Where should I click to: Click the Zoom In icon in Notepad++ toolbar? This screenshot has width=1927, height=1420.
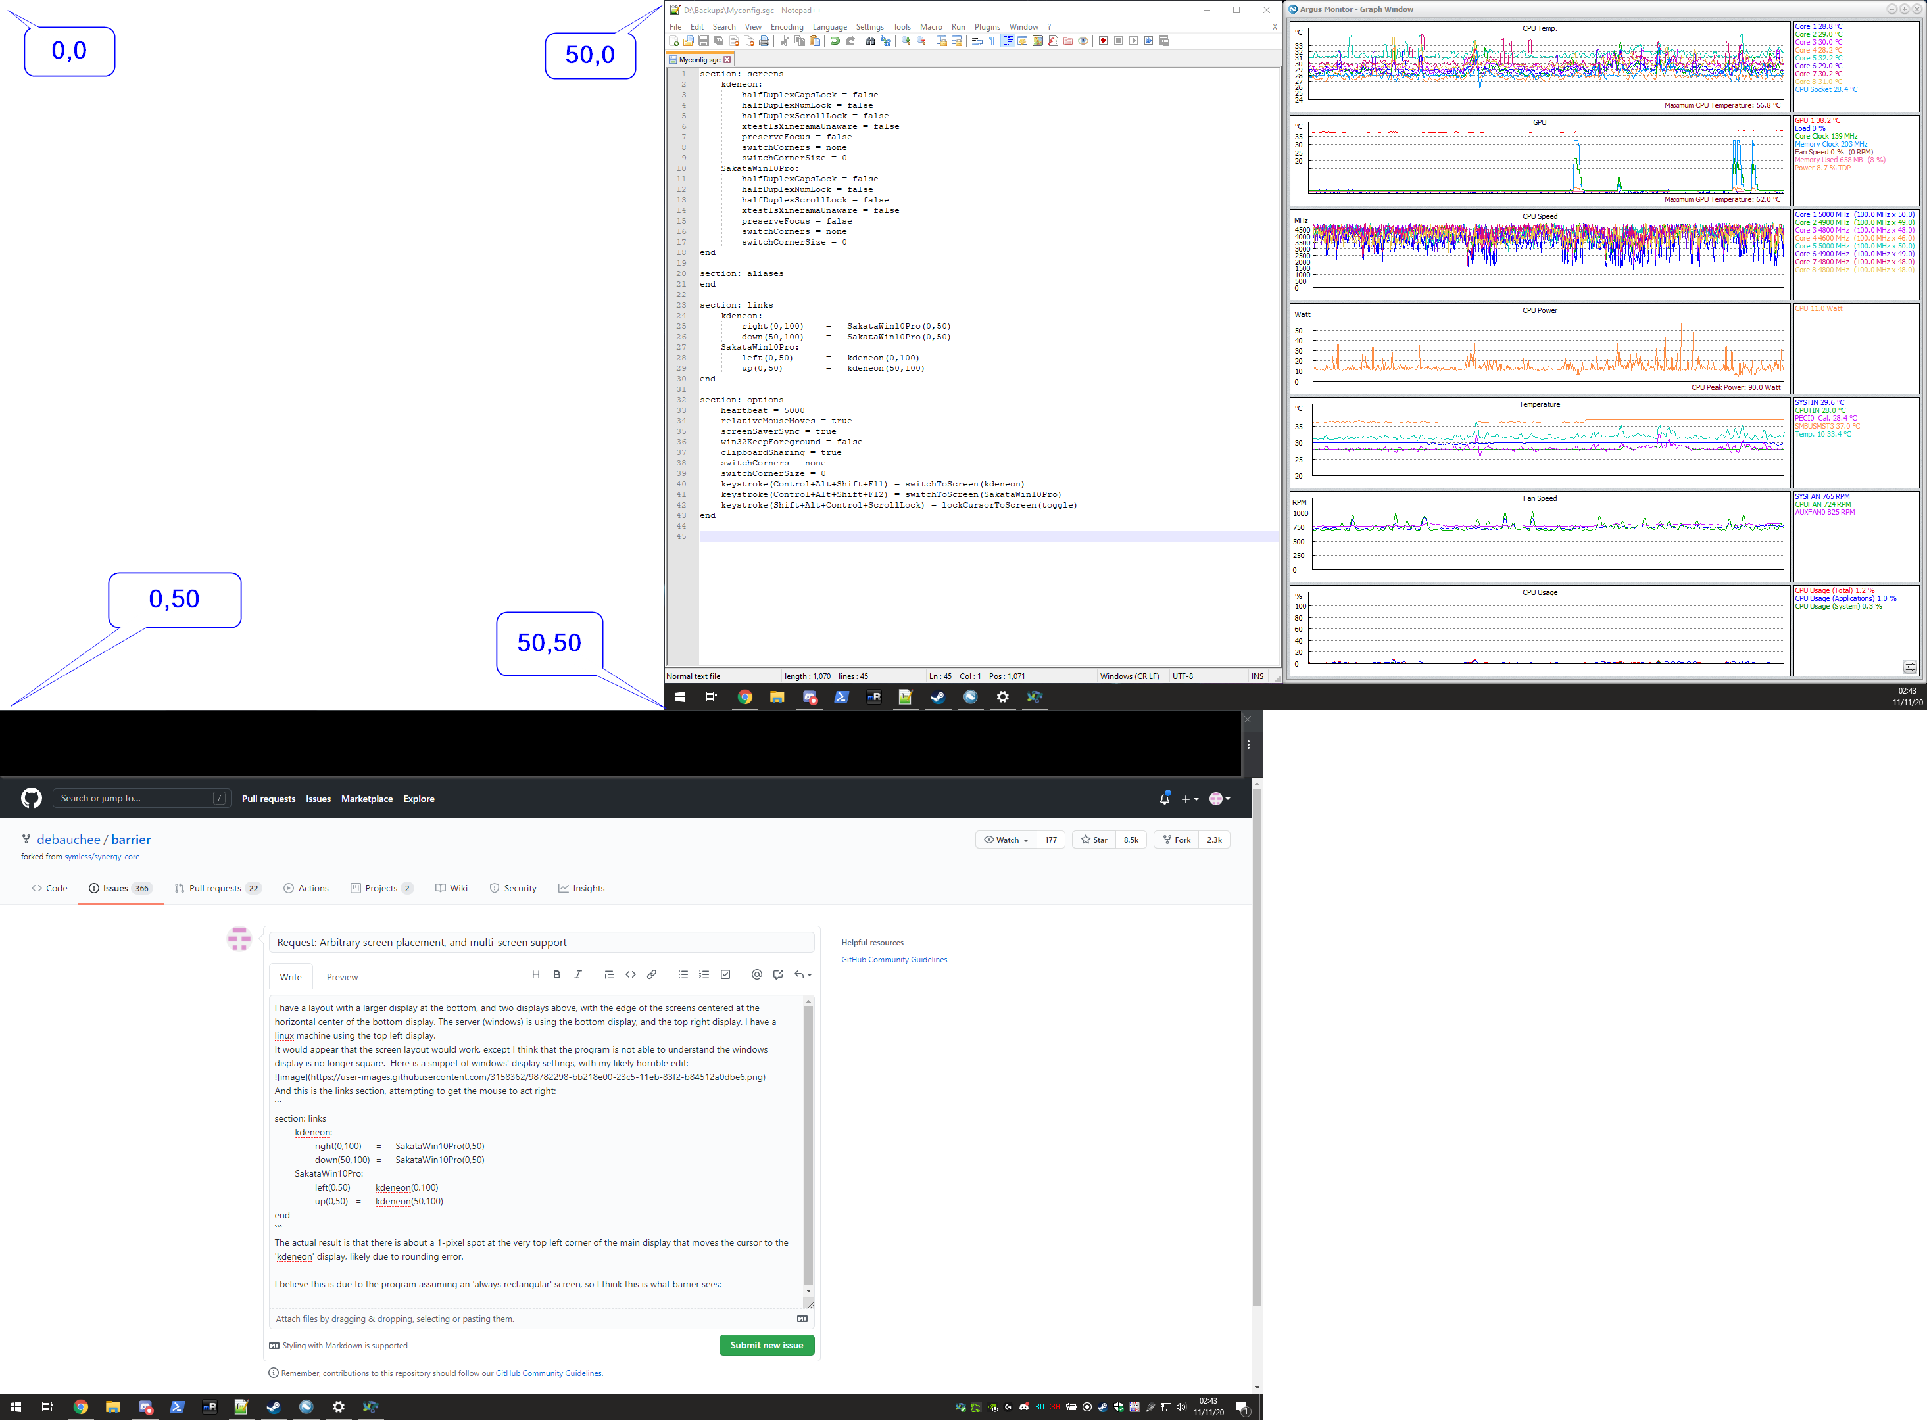906,40
